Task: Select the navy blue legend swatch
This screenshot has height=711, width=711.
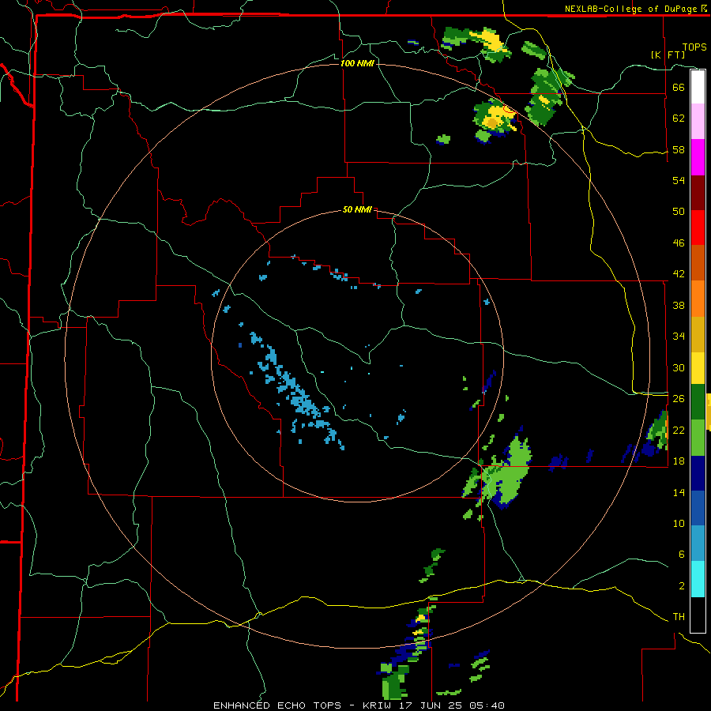Action: click(x=698, y=473)
